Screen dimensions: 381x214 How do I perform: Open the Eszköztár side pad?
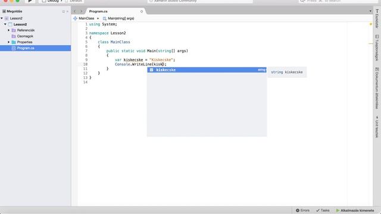pyautogui.click(x=377, y=19)
